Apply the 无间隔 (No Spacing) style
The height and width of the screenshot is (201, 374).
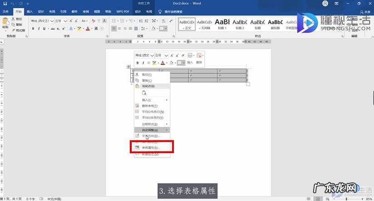[204, 24]
